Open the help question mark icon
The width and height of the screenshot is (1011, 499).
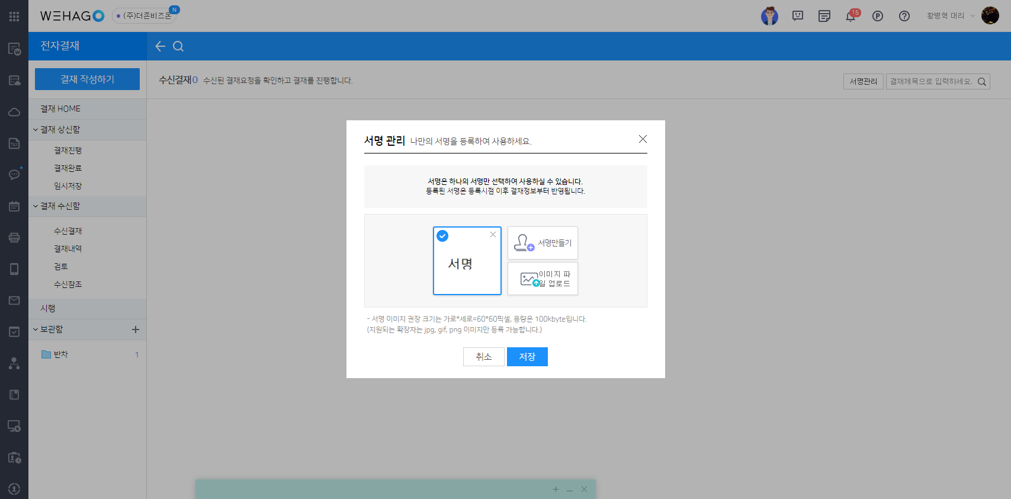pyautogui.click(x=904, y=16)
